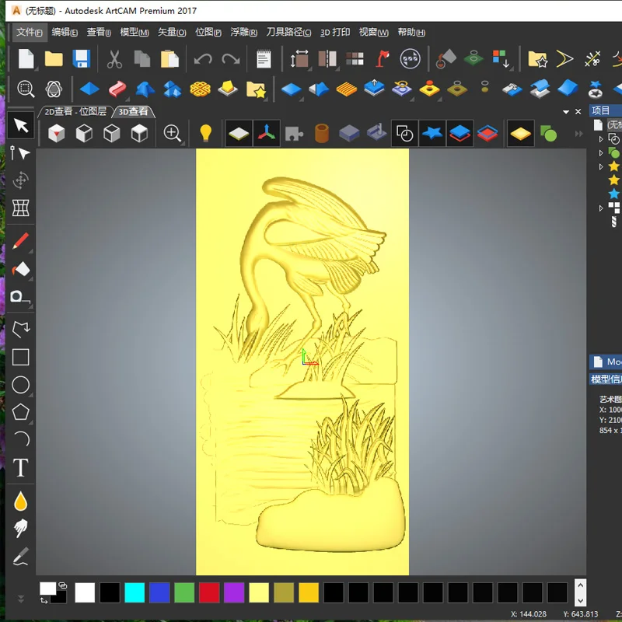Click the undo arrow icon
Screen dimensions: 622x622
tap(203, 59)
